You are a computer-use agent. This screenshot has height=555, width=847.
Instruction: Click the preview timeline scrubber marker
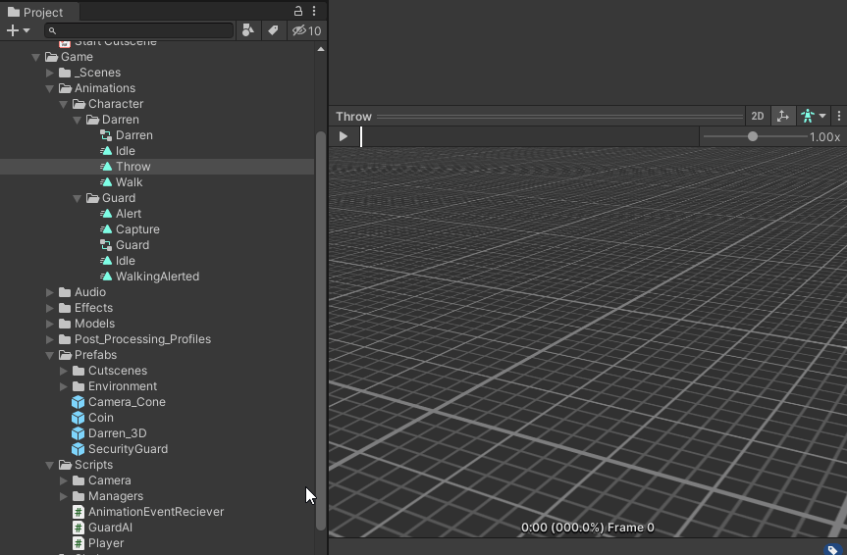pos(361,136)
